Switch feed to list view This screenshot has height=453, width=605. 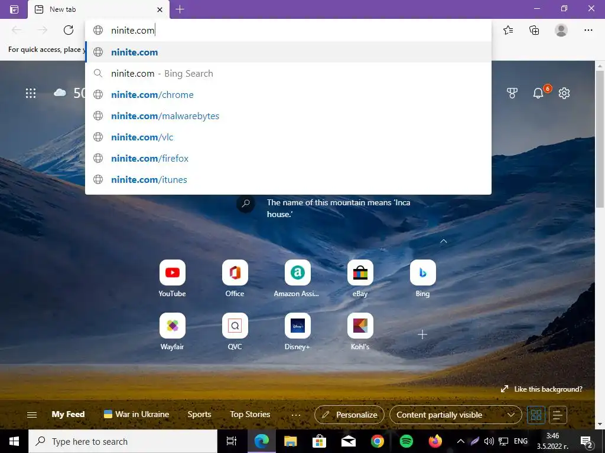pos(557,415)
